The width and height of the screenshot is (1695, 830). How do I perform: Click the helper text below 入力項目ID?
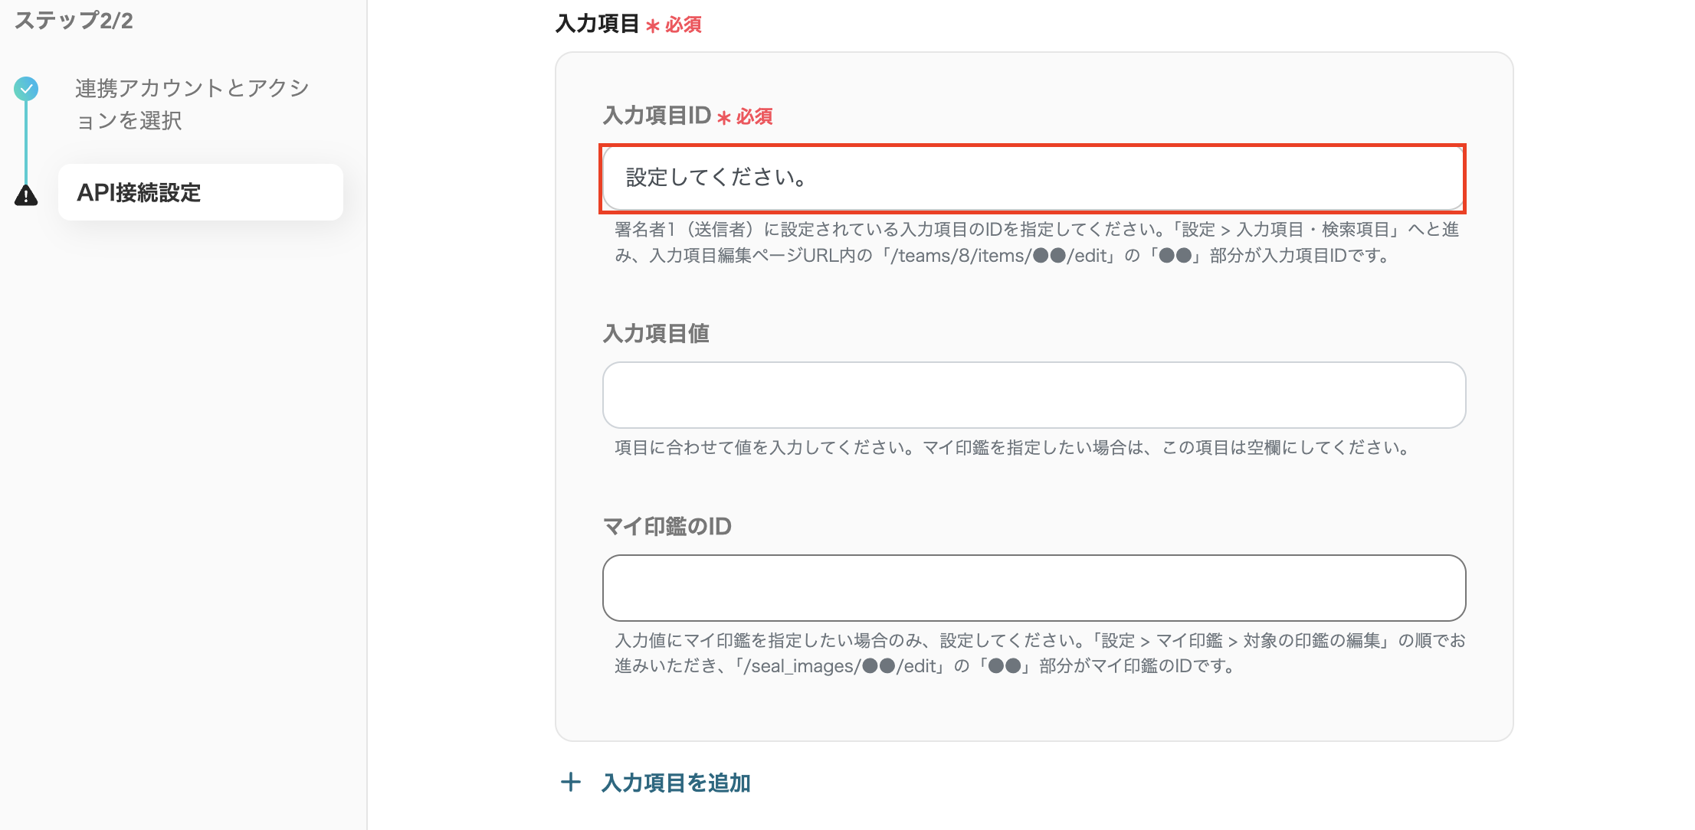pyautogui.click(x=1033, y=243)
